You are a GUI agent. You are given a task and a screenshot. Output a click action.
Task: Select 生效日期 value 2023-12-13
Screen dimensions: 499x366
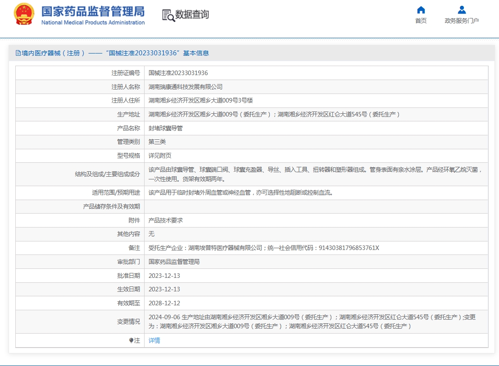pyautogui.click(x=164, y=289)
